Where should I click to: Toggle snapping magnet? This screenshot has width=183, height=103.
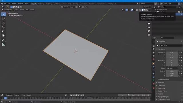pyautogui.click(x=76, y=7)
